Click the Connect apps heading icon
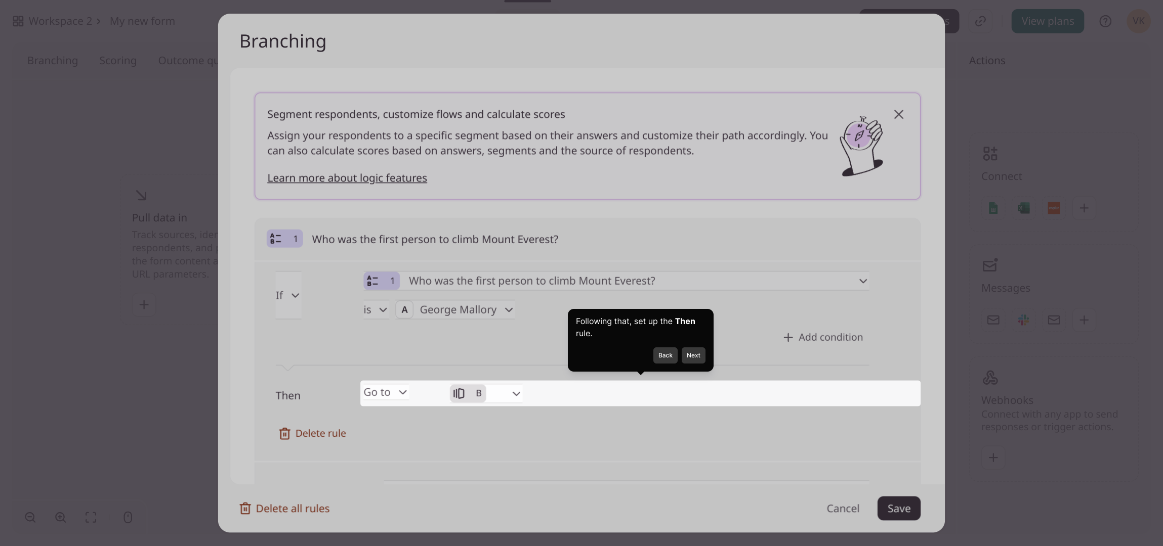Viewport: 1163px width, 546px height. click(990, 153)
